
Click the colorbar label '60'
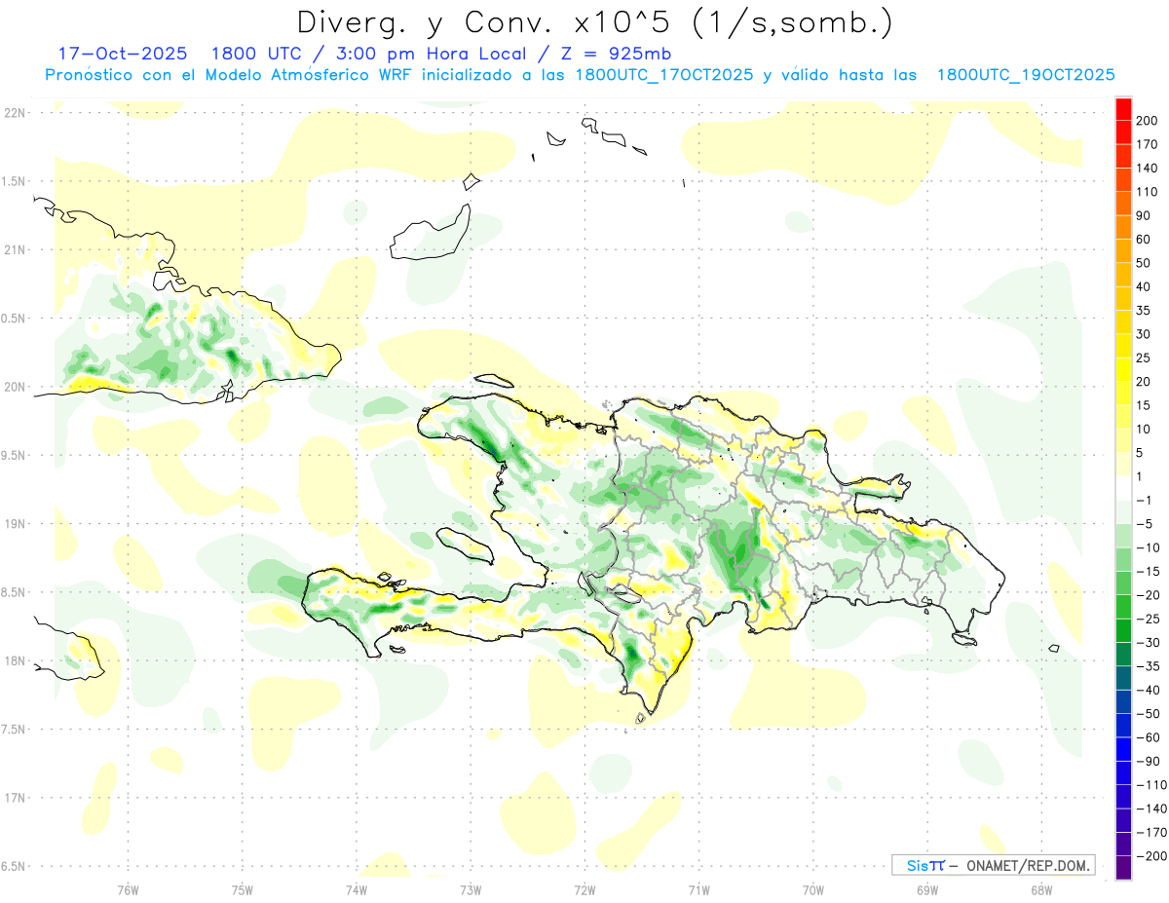tap(1145, 239)
